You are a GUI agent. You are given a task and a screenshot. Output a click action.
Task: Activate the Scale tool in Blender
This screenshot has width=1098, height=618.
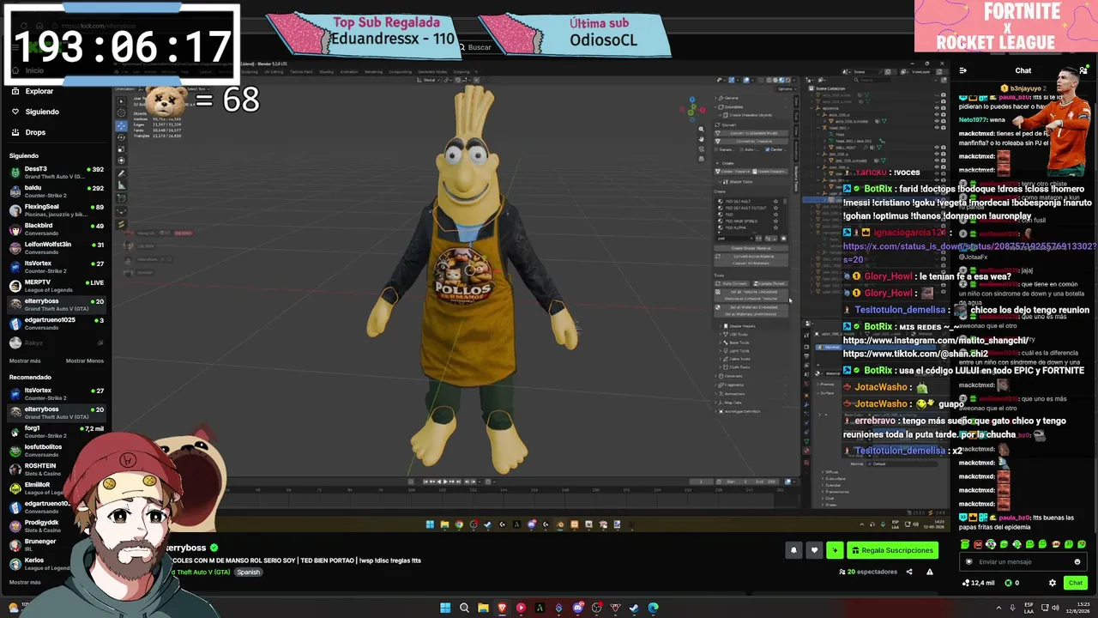click(x=121, y=148)
